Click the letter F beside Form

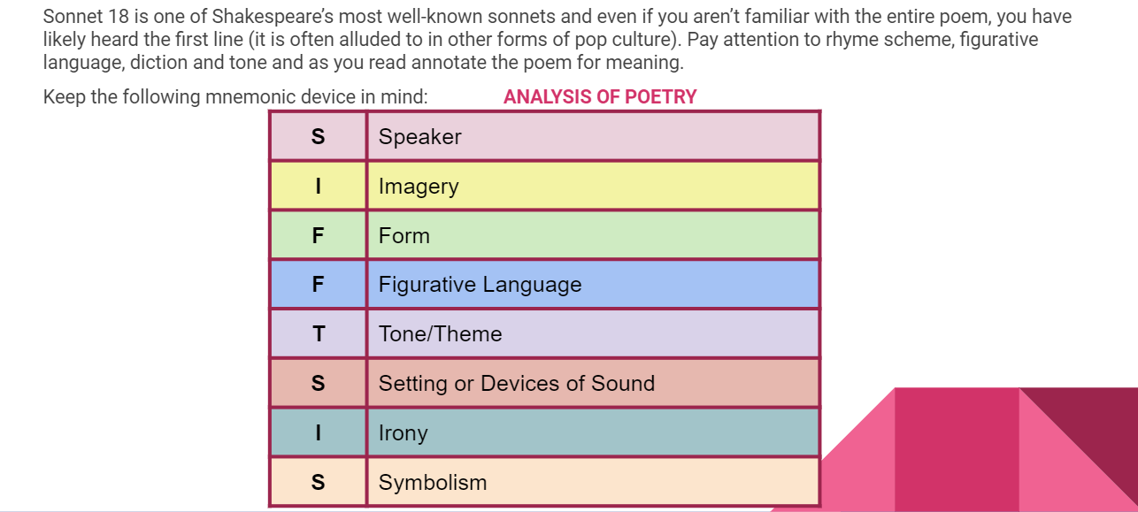318,236
